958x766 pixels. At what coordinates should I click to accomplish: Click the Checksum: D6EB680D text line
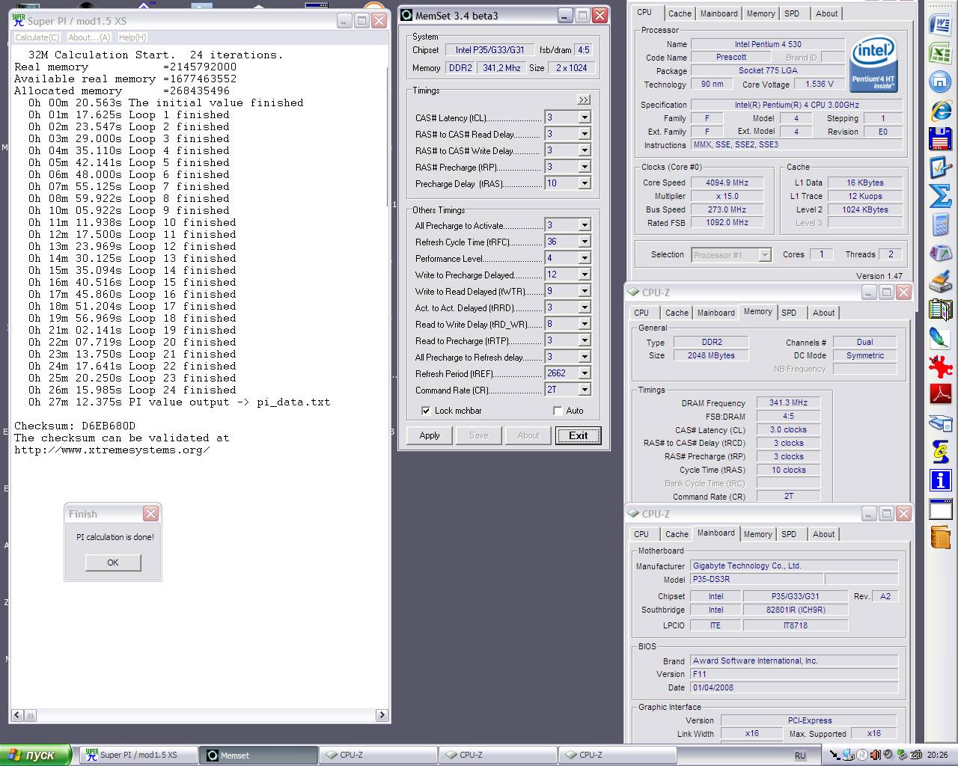tap(75, 426)
